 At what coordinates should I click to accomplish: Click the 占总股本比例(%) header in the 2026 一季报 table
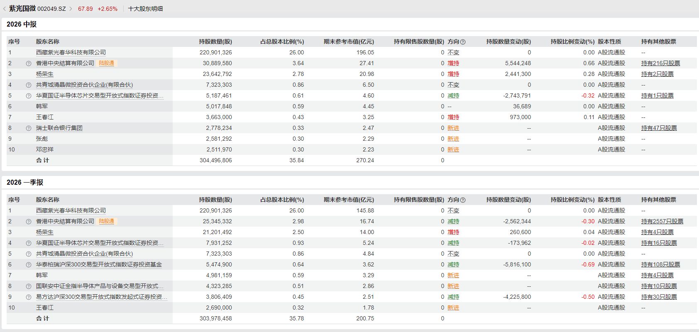point(282,200)
